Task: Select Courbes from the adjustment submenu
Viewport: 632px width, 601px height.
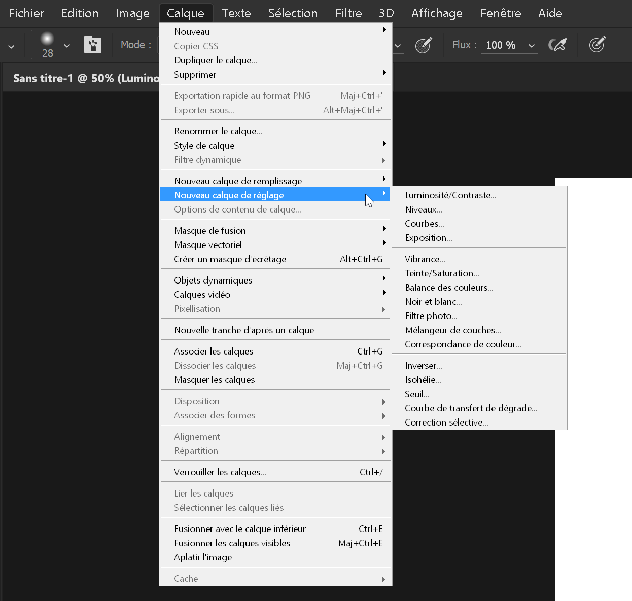Action: [424, 224]
